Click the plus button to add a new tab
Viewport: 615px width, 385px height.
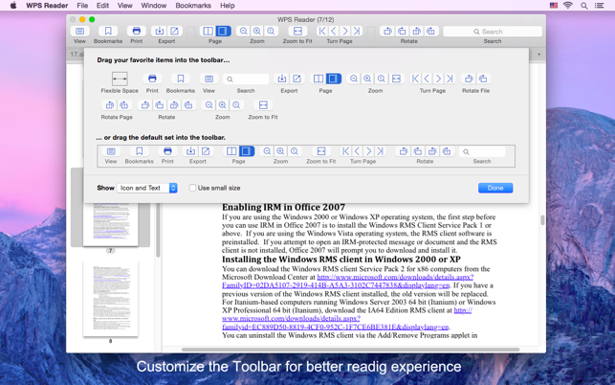tap(538, 55)
